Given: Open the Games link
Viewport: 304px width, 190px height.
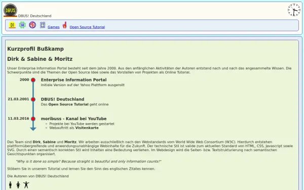Looking at the screenshot, I should [54, 27].
